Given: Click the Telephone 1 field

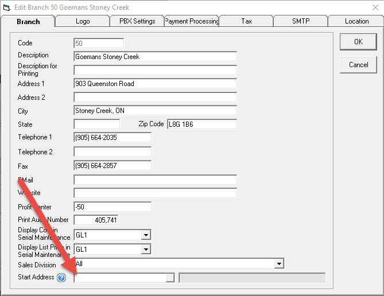Looking at the screenshot, I should pos(113,137).
